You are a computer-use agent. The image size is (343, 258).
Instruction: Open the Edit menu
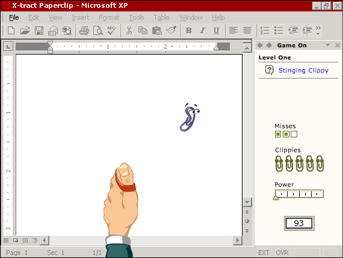point(34,17)
